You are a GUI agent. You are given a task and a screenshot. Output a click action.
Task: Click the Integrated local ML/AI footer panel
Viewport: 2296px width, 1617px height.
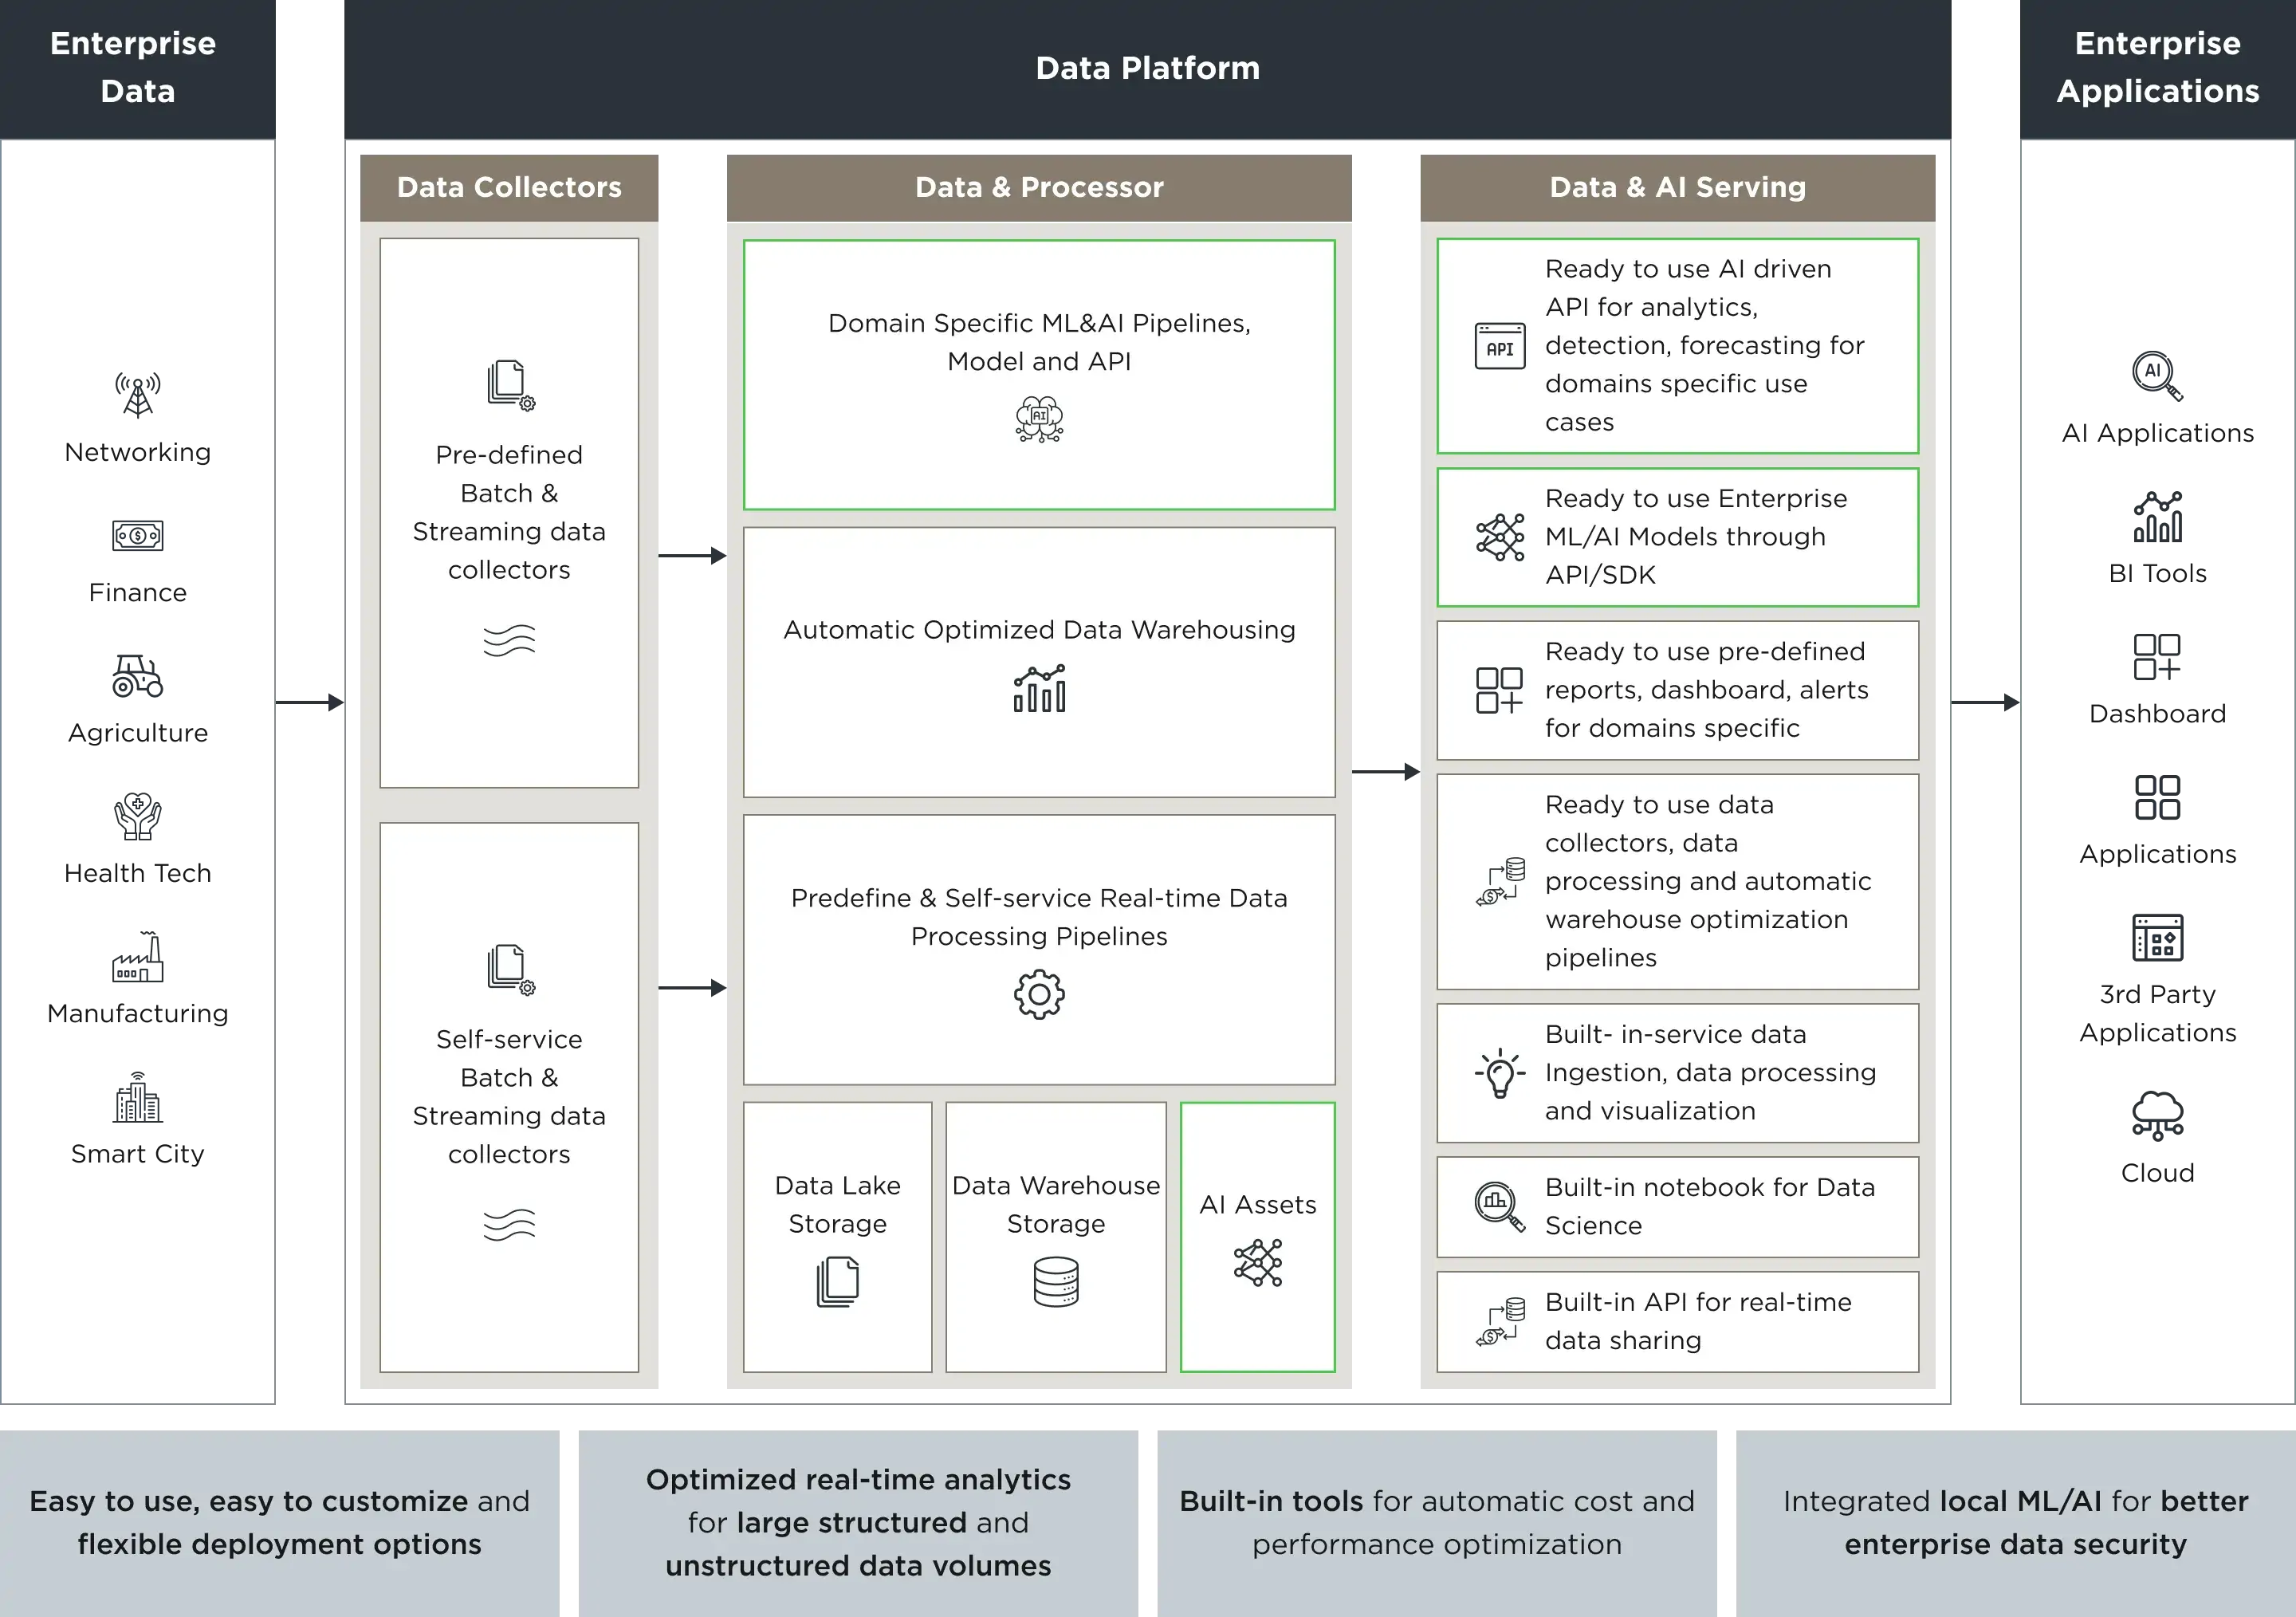pyautogui.click(x=2015, y=1522)
